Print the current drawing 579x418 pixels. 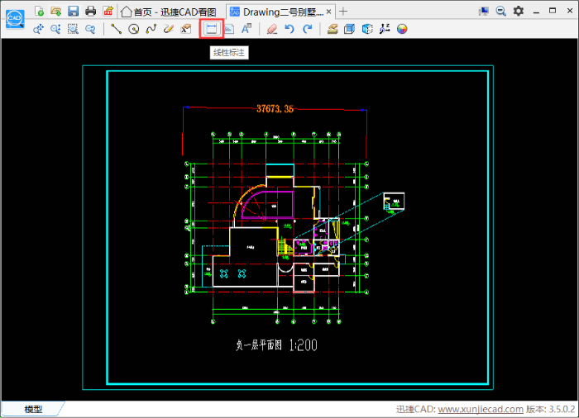pos(90,11)
